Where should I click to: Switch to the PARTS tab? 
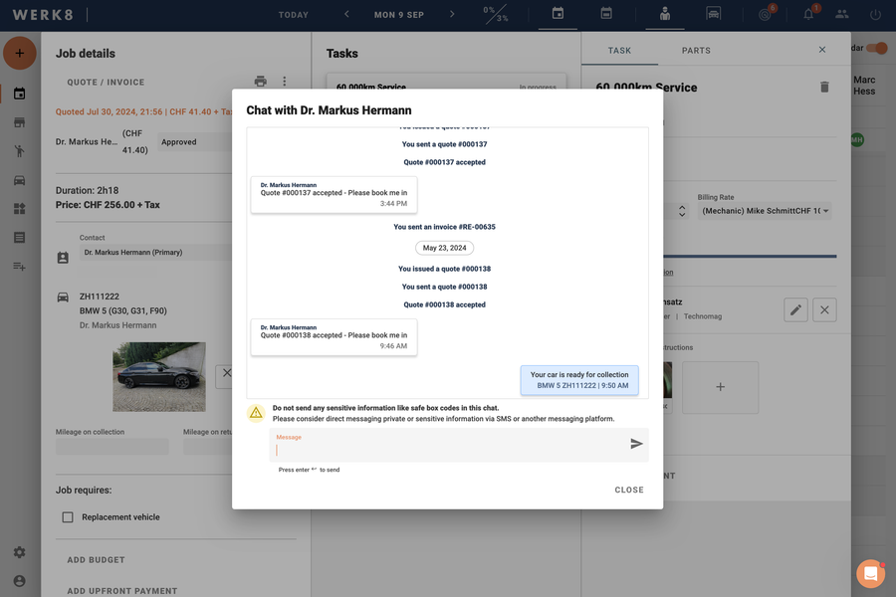[696, 50]
